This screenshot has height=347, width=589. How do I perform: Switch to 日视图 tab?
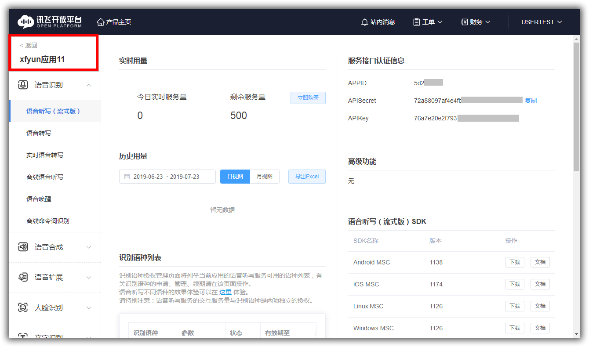[x=235, y=176]
